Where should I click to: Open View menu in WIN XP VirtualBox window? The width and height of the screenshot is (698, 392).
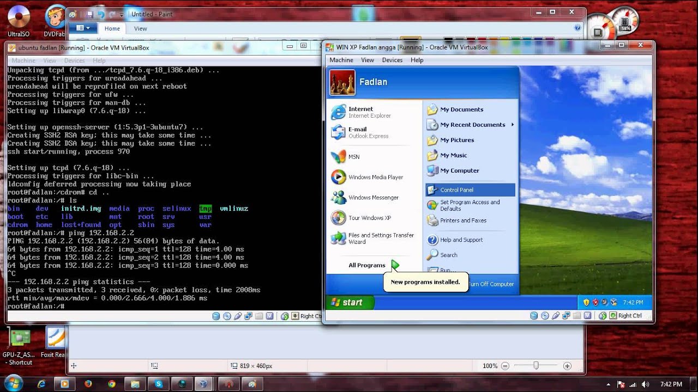pos(368,60)
